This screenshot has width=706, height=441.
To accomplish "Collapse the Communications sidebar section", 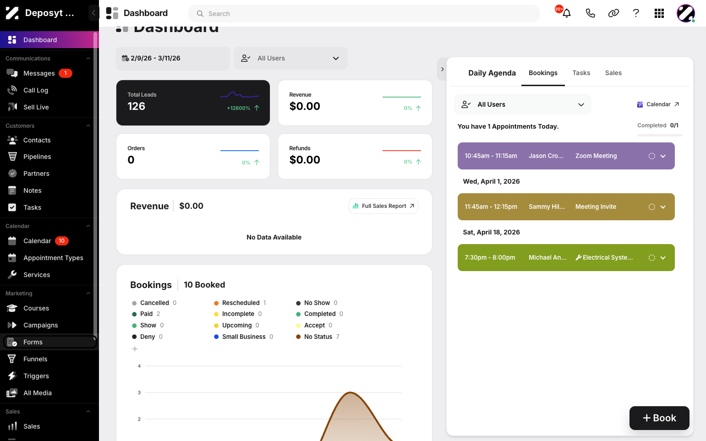I will [88, 59].
